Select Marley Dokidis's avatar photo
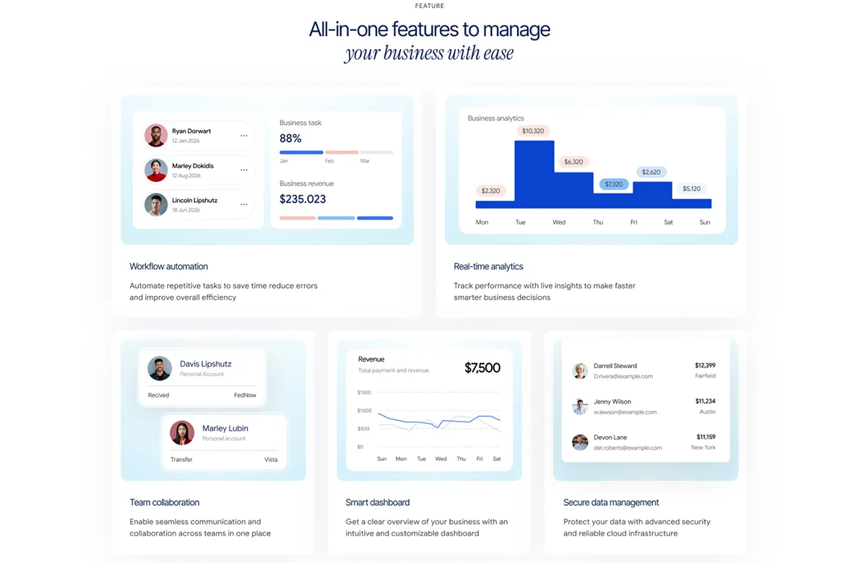The image size is (858, 563). click(x=156, y=170)
